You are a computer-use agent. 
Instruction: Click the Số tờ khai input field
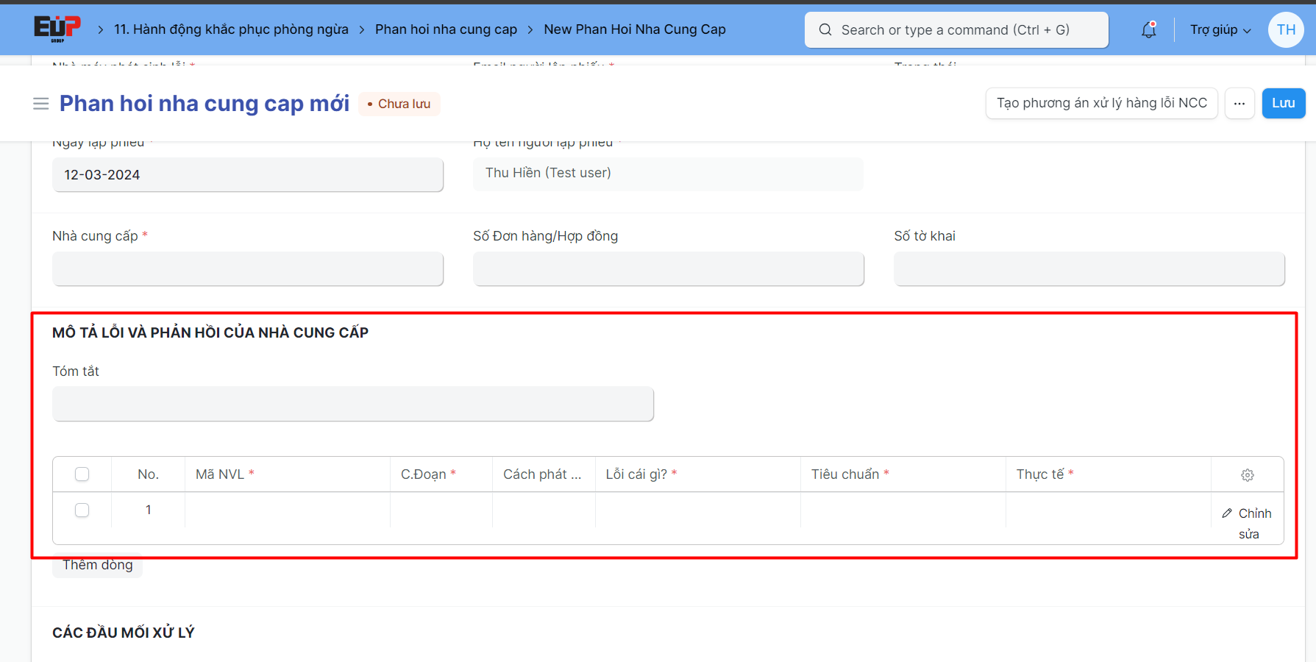coord(1089,268)
